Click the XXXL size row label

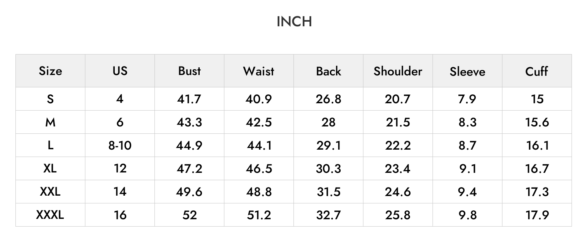50,215
